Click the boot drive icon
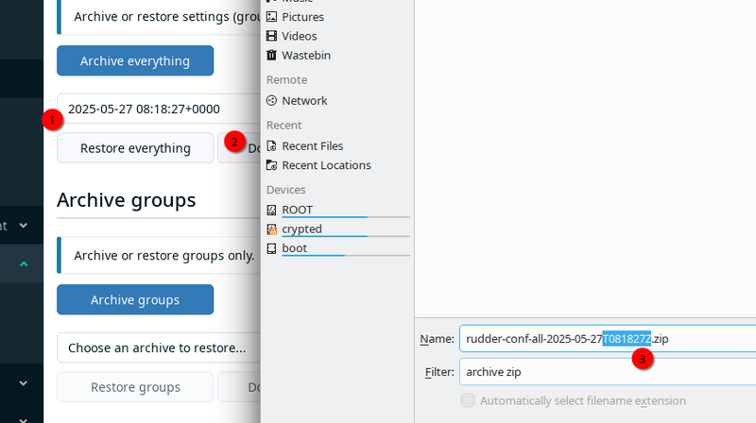The image size is (756, 423). pyautogui.click(x=271, y=248)
